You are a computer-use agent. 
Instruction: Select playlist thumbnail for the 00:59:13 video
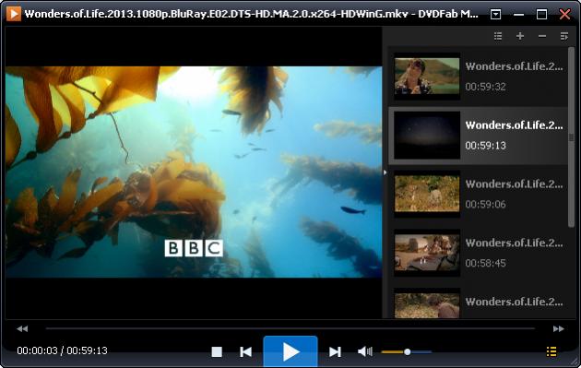[427, 136]
